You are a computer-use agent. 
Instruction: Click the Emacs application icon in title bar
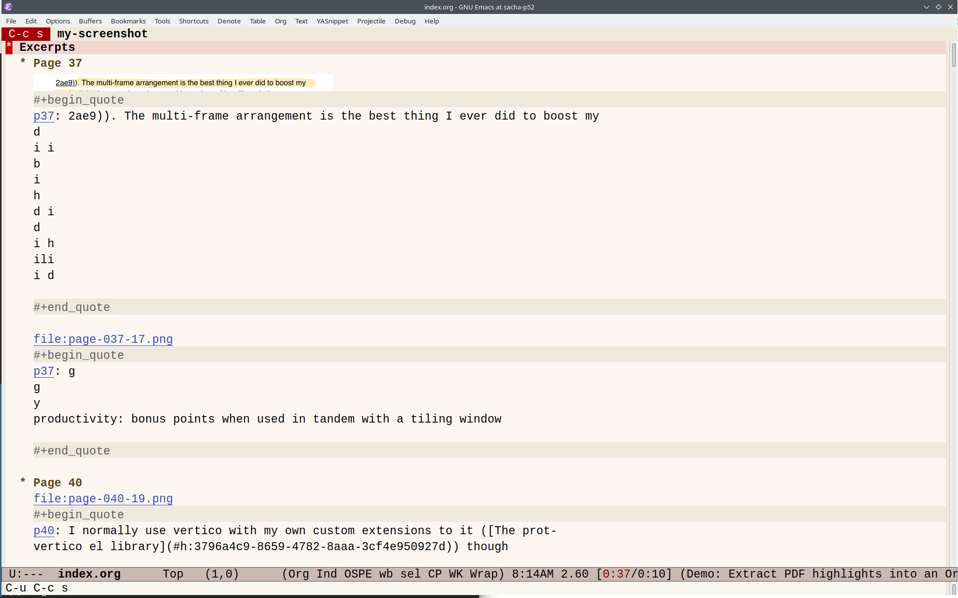coord(8,7)
